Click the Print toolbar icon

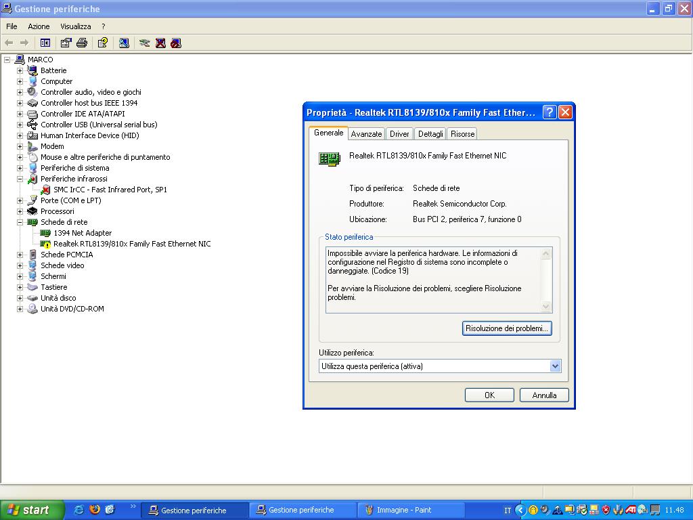click(x=82, y=43)
